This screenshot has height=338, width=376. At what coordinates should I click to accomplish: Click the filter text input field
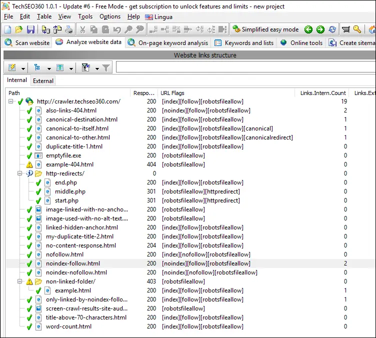(245, 67)
